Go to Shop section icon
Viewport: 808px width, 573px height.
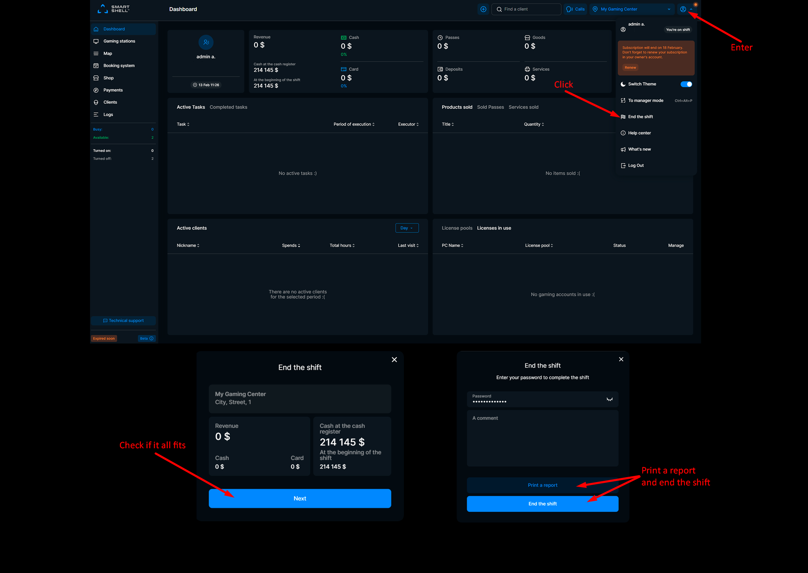(x=96, y=78)
